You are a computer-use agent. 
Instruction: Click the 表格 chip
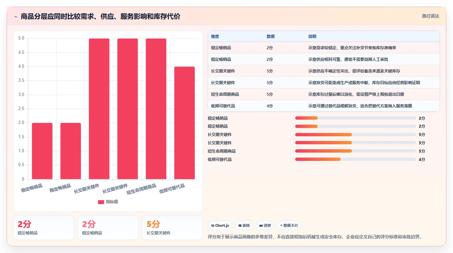coord(244,225)
